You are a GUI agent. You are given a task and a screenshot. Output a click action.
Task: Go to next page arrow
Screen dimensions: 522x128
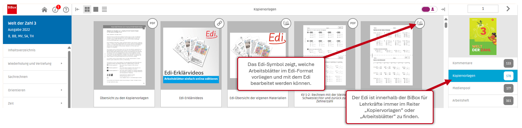click(508, 9)
